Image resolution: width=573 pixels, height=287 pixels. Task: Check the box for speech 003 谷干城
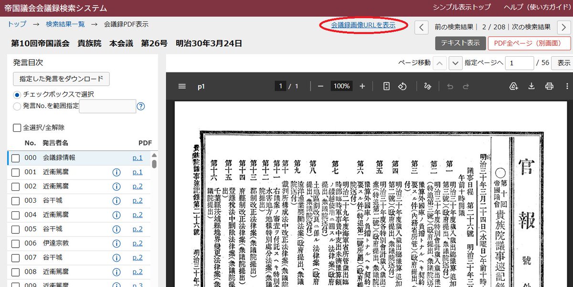(x=16, y=201)
